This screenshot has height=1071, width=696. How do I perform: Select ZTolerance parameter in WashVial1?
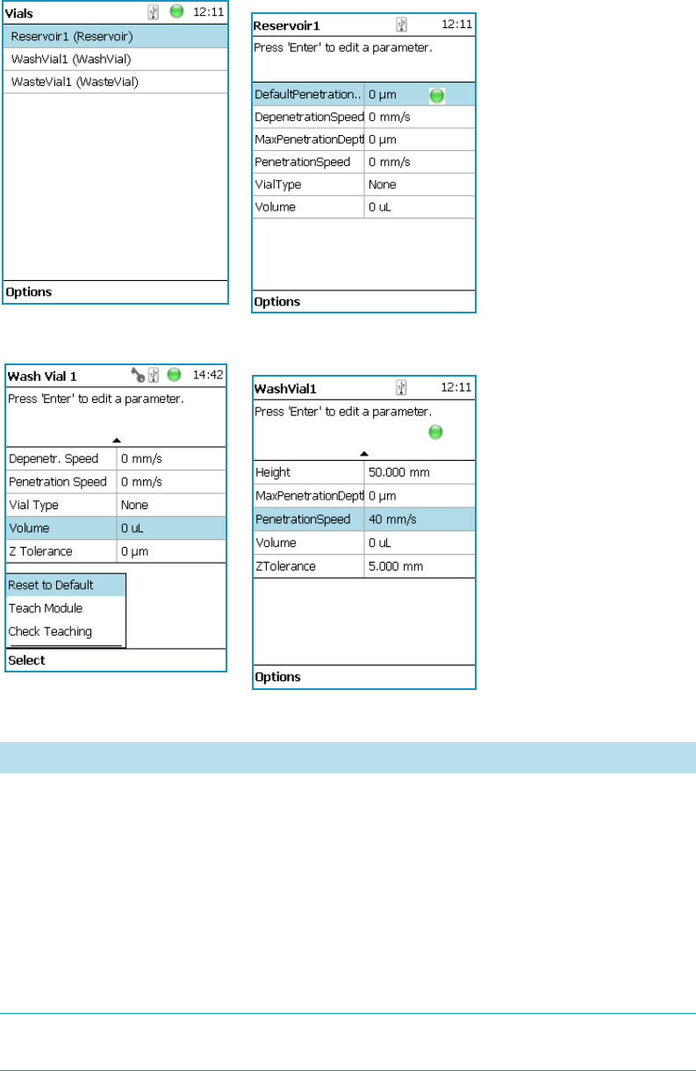tap(364, 566)
